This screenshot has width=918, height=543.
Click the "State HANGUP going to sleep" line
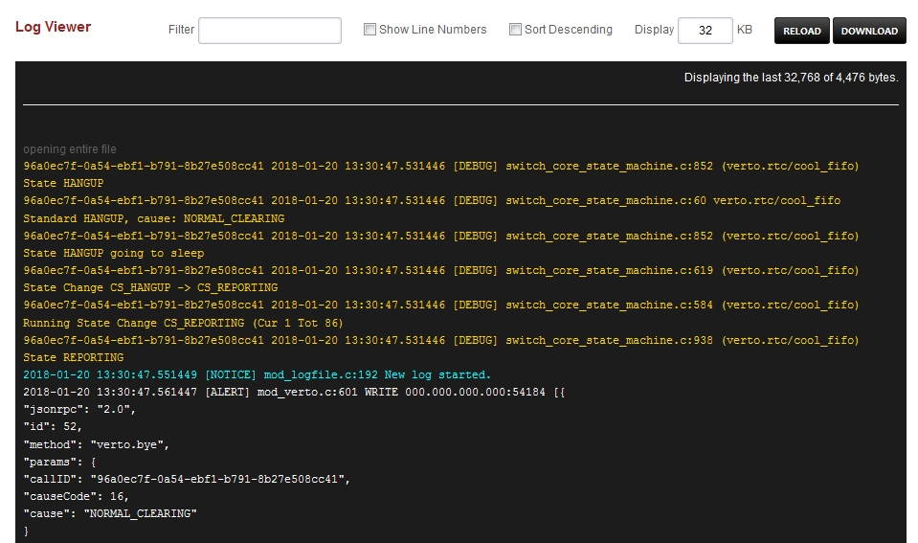[113, 253]
